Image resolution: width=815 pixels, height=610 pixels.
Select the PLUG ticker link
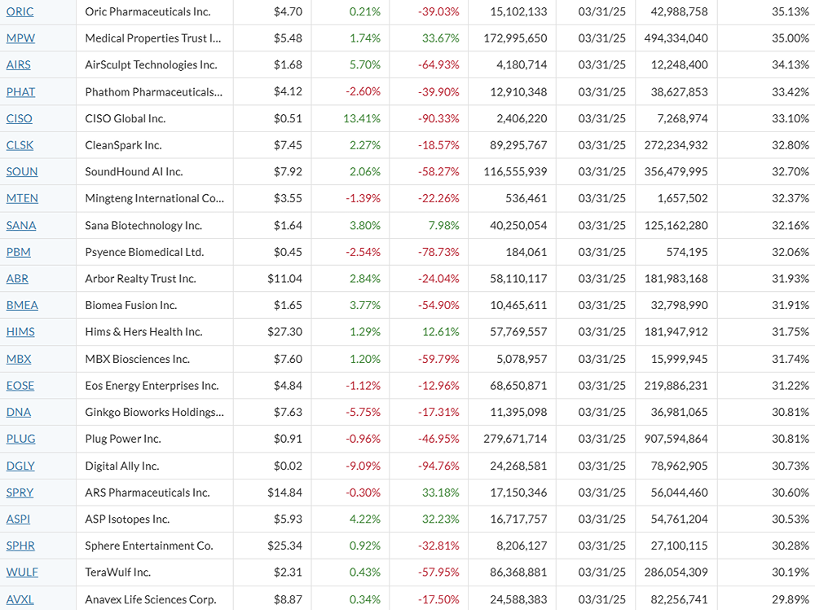20,439
